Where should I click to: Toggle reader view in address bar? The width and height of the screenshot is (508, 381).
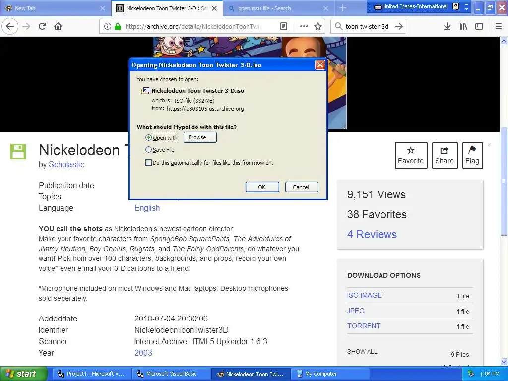tap(284, 26)
